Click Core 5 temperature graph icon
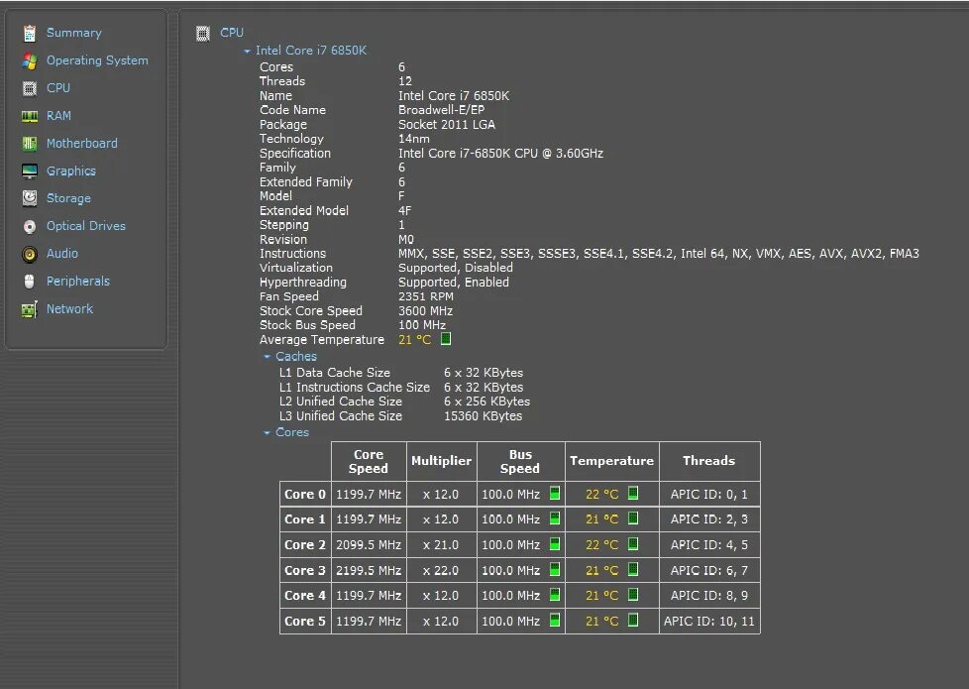This screenshot has width=969, height=689. (x=633, y=620)
